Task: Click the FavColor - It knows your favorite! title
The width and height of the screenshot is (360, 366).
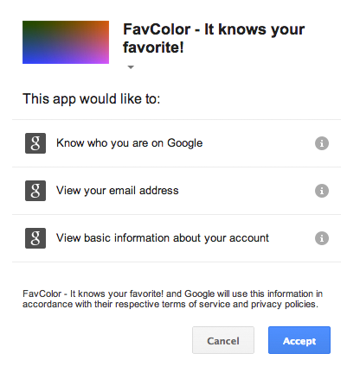Action: coord(214,38)
